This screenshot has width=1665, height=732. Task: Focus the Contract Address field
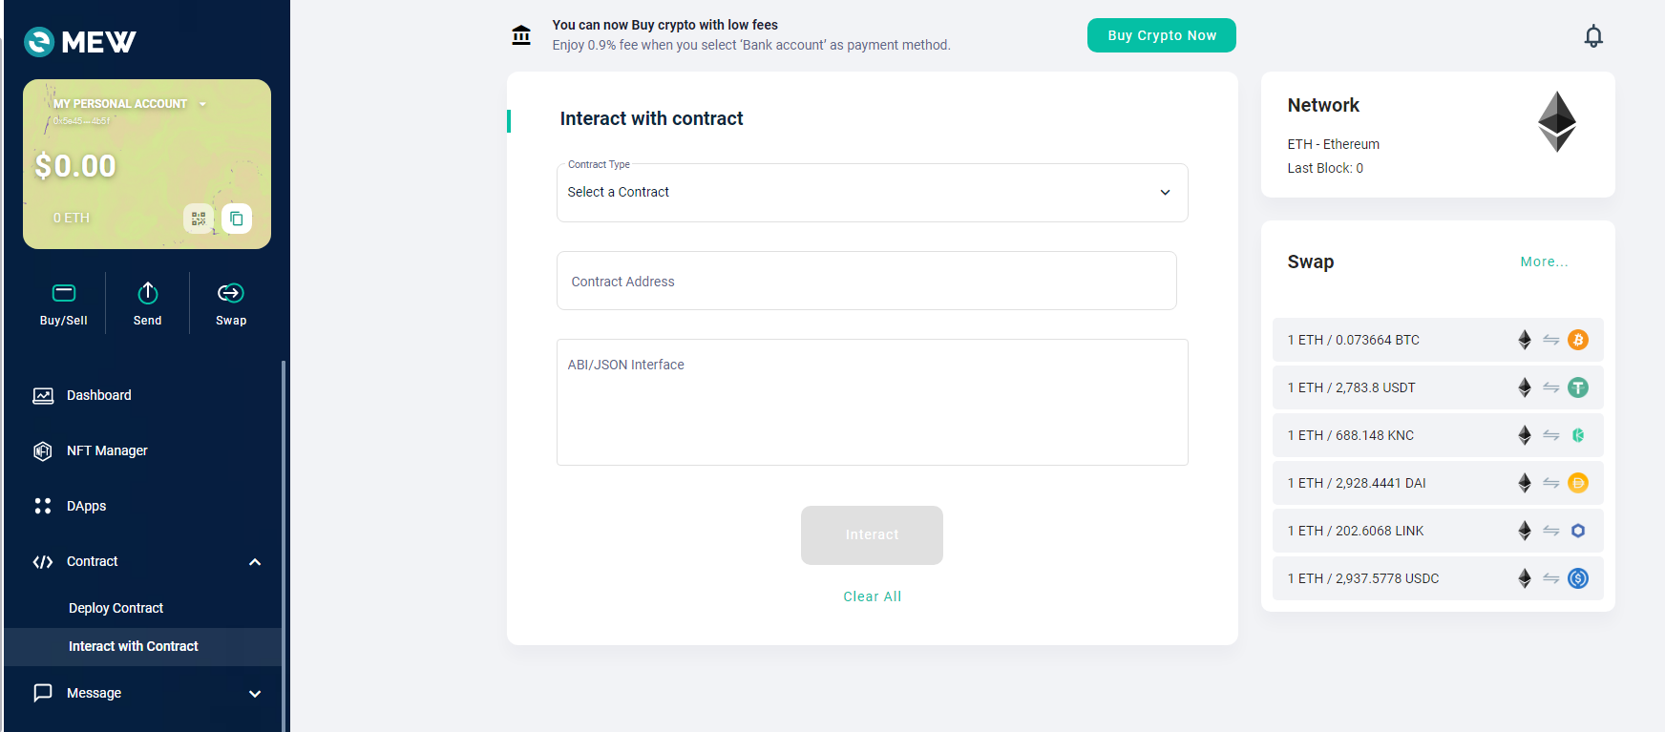(866, 281)
